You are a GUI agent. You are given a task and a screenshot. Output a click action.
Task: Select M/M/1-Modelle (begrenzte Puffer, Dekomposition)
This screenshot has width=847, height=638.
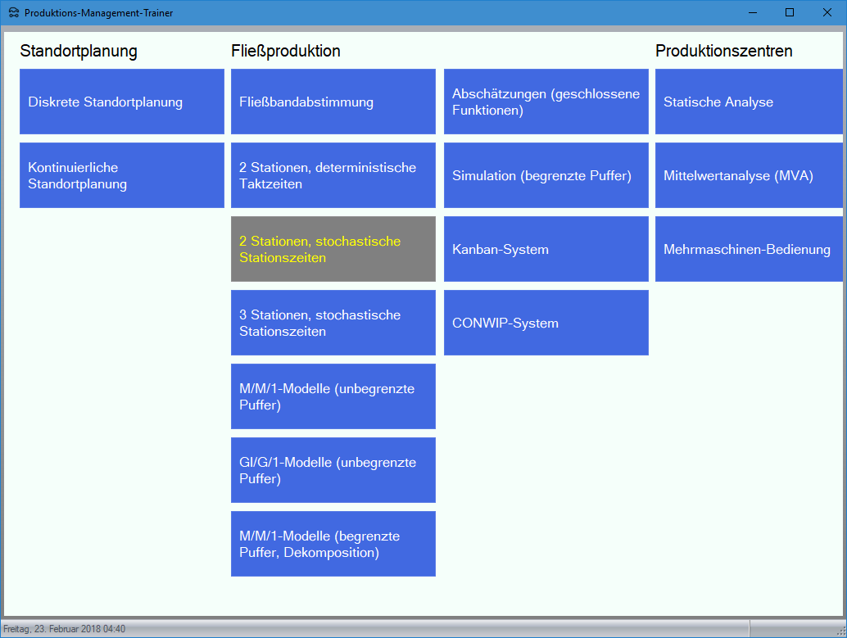[x=333, y=544]
